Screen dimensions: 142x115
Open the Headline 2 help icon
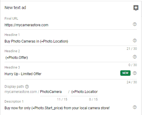point(135,57)
